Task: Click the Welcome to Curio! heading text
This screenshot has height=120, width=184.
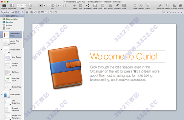Action: point(124,56)
